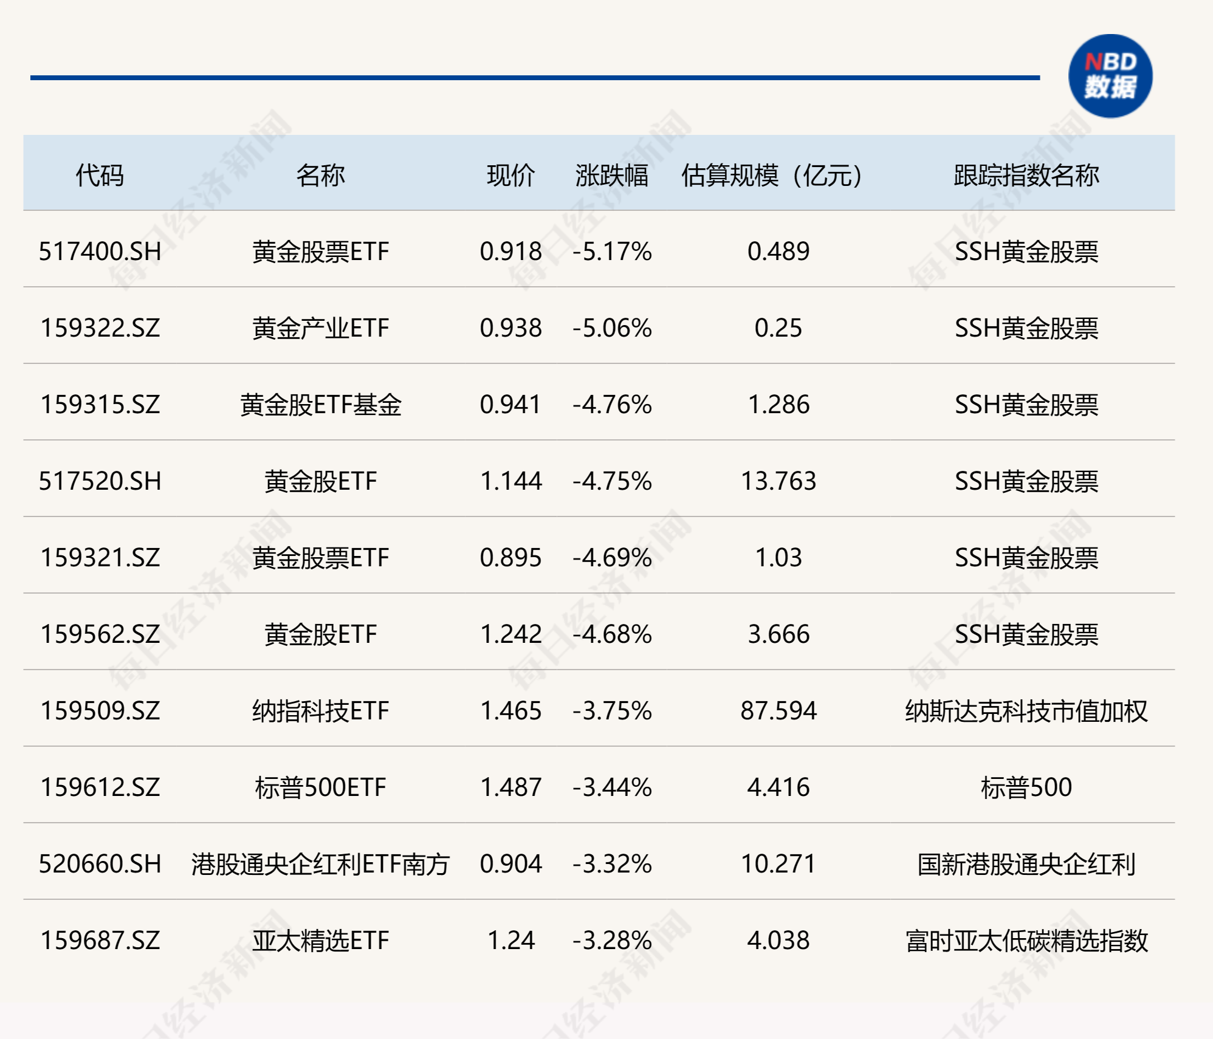The height and width of the screenshot is (1039, 1213).
Task: Click the 名称 column header
Action: pos(320,175)
